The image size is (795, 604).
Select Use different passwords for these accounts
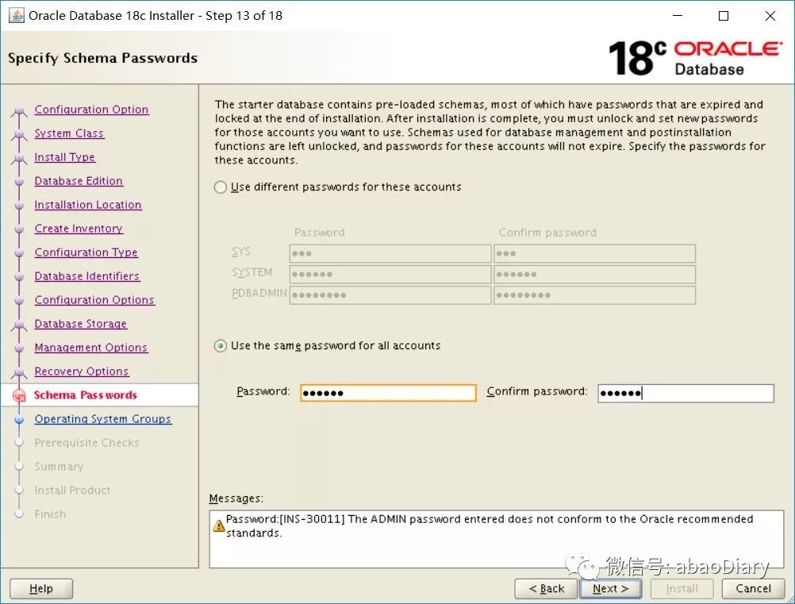coord(220,187)
